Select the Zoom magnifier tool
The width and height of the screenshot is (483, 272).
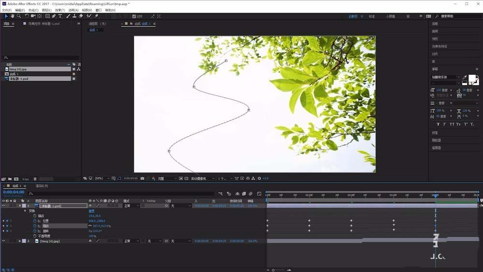pyautogui.click(x=19, y=16)
